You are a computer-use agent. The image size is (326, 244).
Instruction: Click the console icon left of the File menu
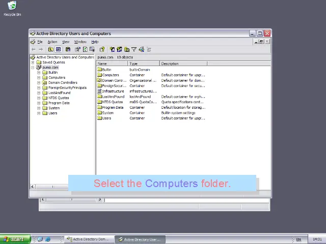point(33,42)
